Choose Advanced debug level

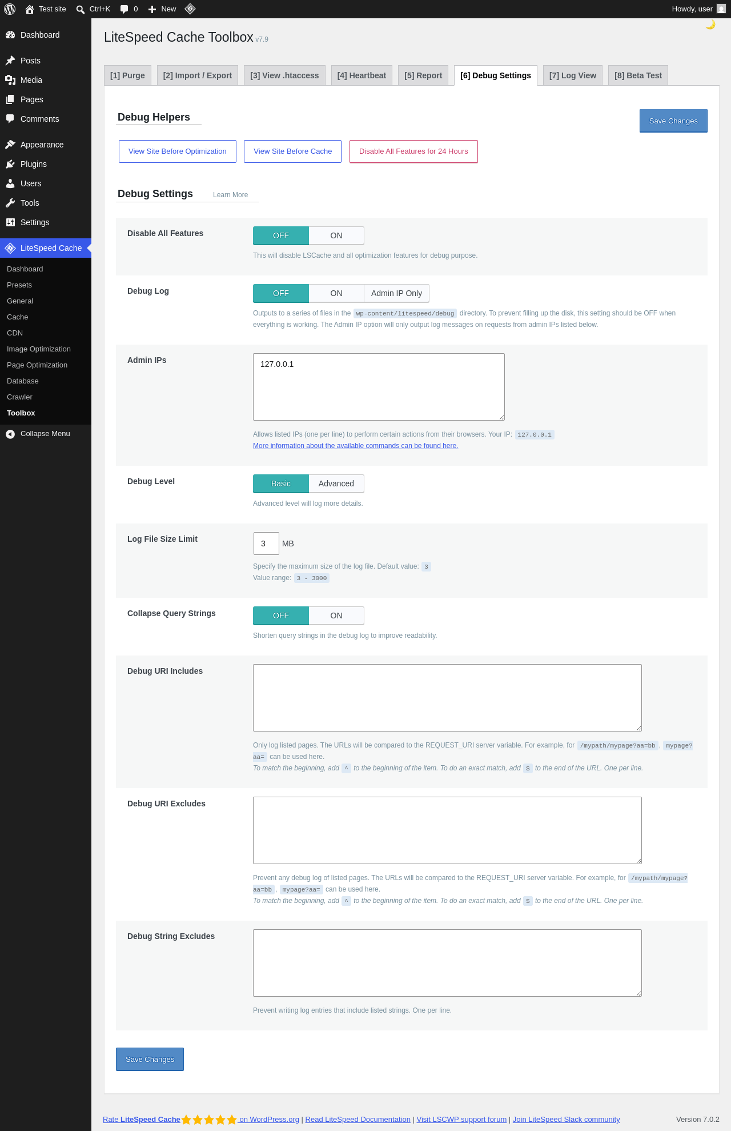[x=336, y=483]
